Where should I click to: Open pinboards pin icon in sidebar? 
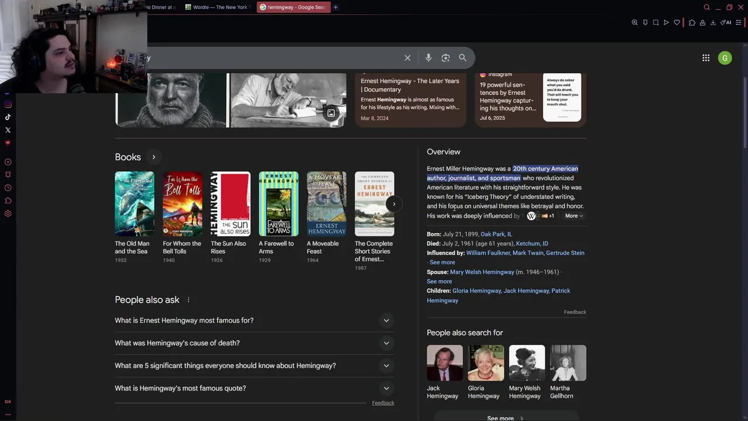[x=8, y=175]
